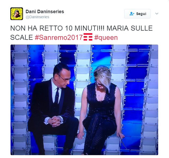Click the words 'MARIA SULLE' in the tweet
This screenshot has height=158, width=169.
click(x=130, y=28)
